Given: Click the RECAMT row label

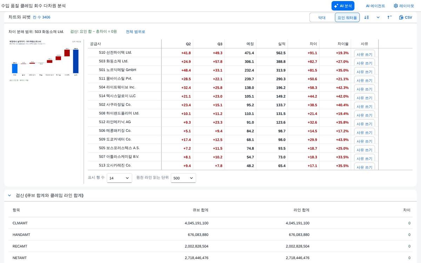Looking at the screenshot, I should (x=20, y=246).
